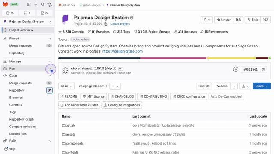
Task: Open Branches in Code menu
Action: [16, 98]
